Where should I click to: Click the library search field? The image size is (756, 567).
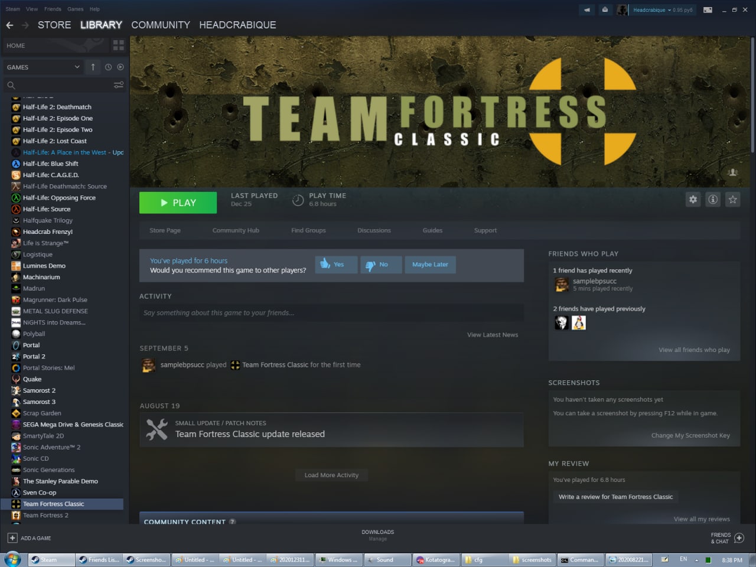(x=59, y=85)
